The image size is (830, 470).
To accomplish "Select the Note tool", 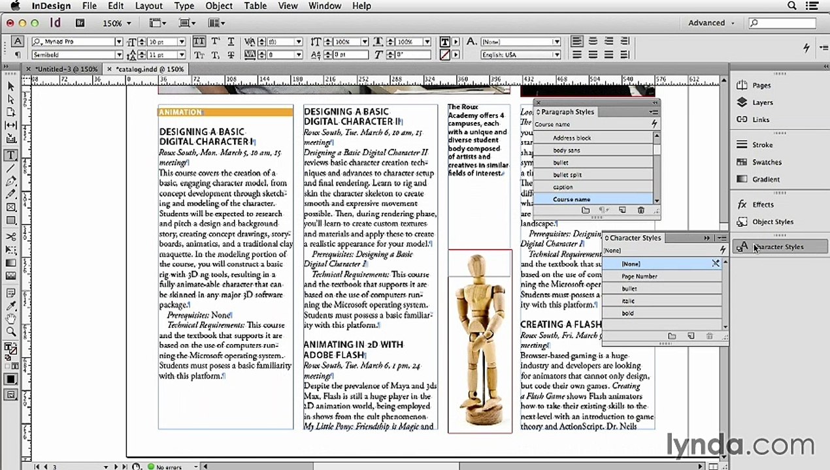I will 11,294.
